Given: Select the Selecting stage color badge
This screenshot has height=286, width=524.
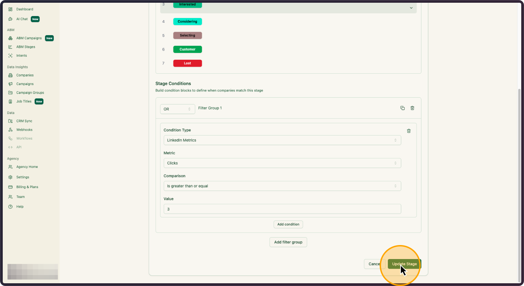Looking at the screenshot, I should (187, 35).
